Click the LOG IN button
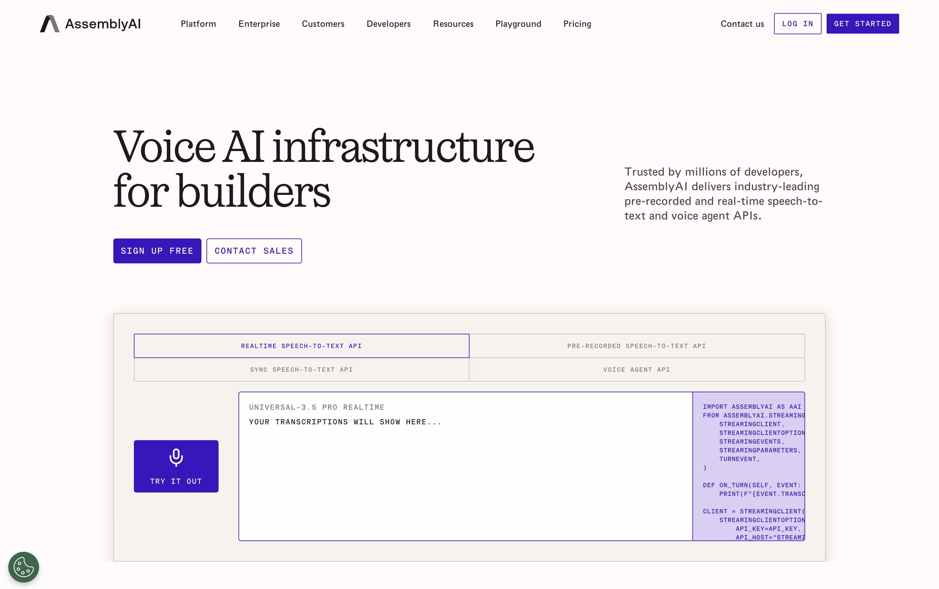Screen dimensions: 939x589 coord(797,24)
